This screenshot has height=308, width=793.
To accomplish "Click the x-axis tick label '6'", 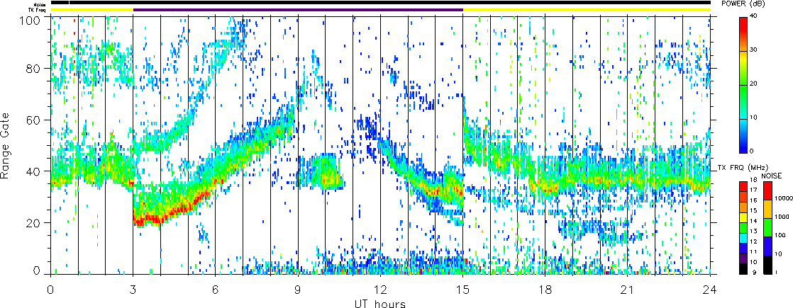I will click(x=216, y=289).
